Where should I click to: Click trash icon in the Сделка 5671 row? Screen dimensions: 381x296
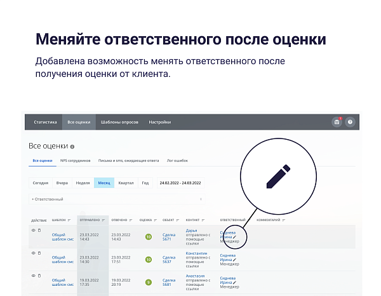(39, 230)
